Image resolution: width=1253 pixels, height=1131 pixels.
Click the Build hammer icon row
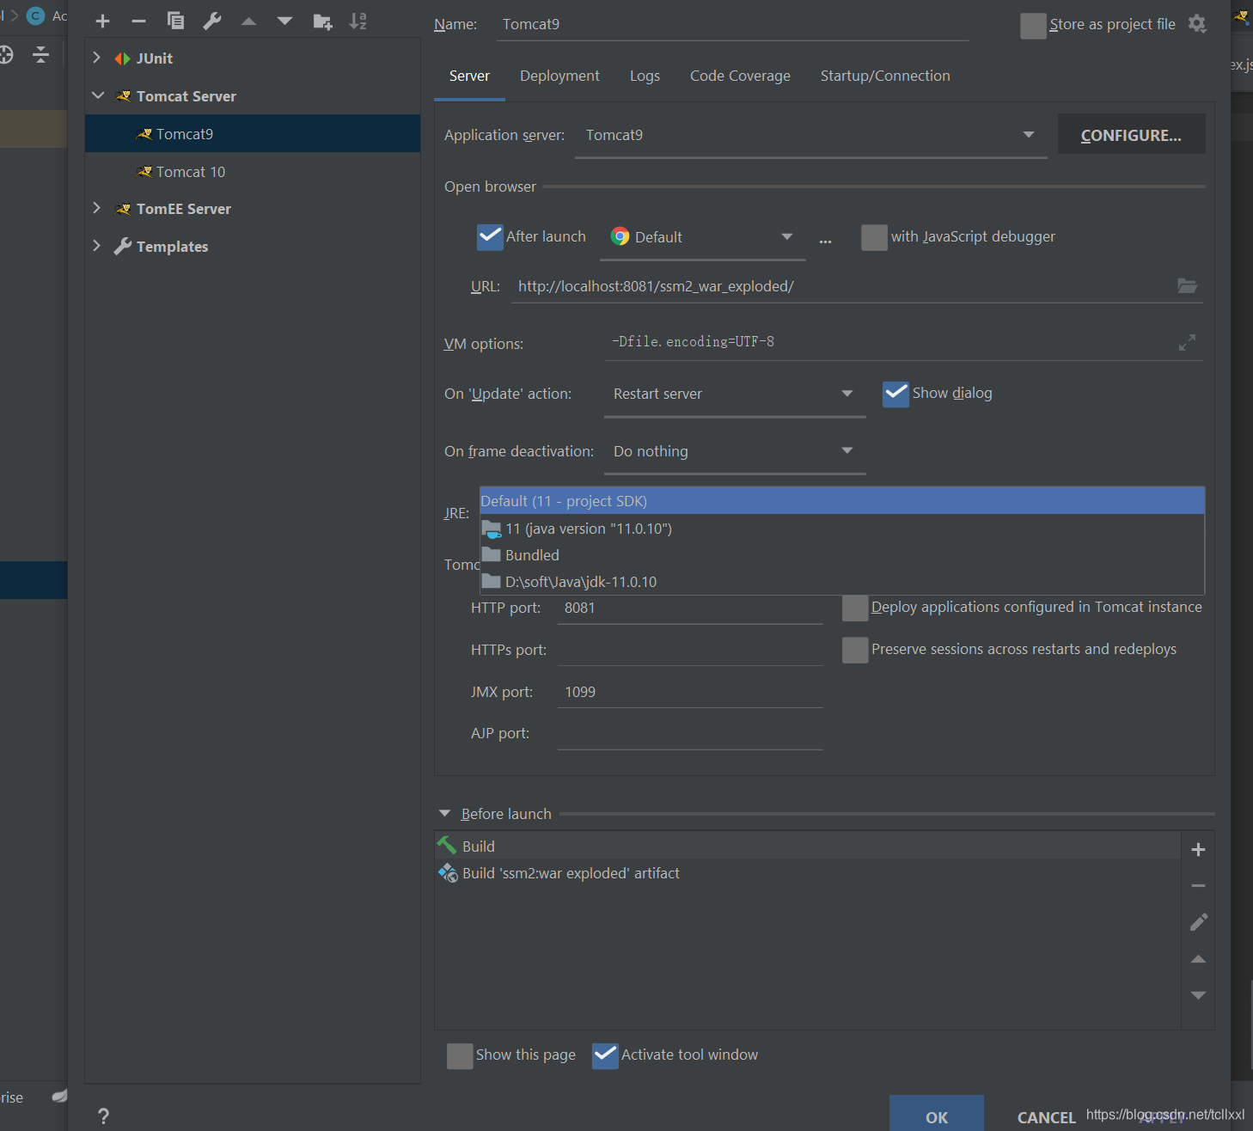[x=807, y=847]
